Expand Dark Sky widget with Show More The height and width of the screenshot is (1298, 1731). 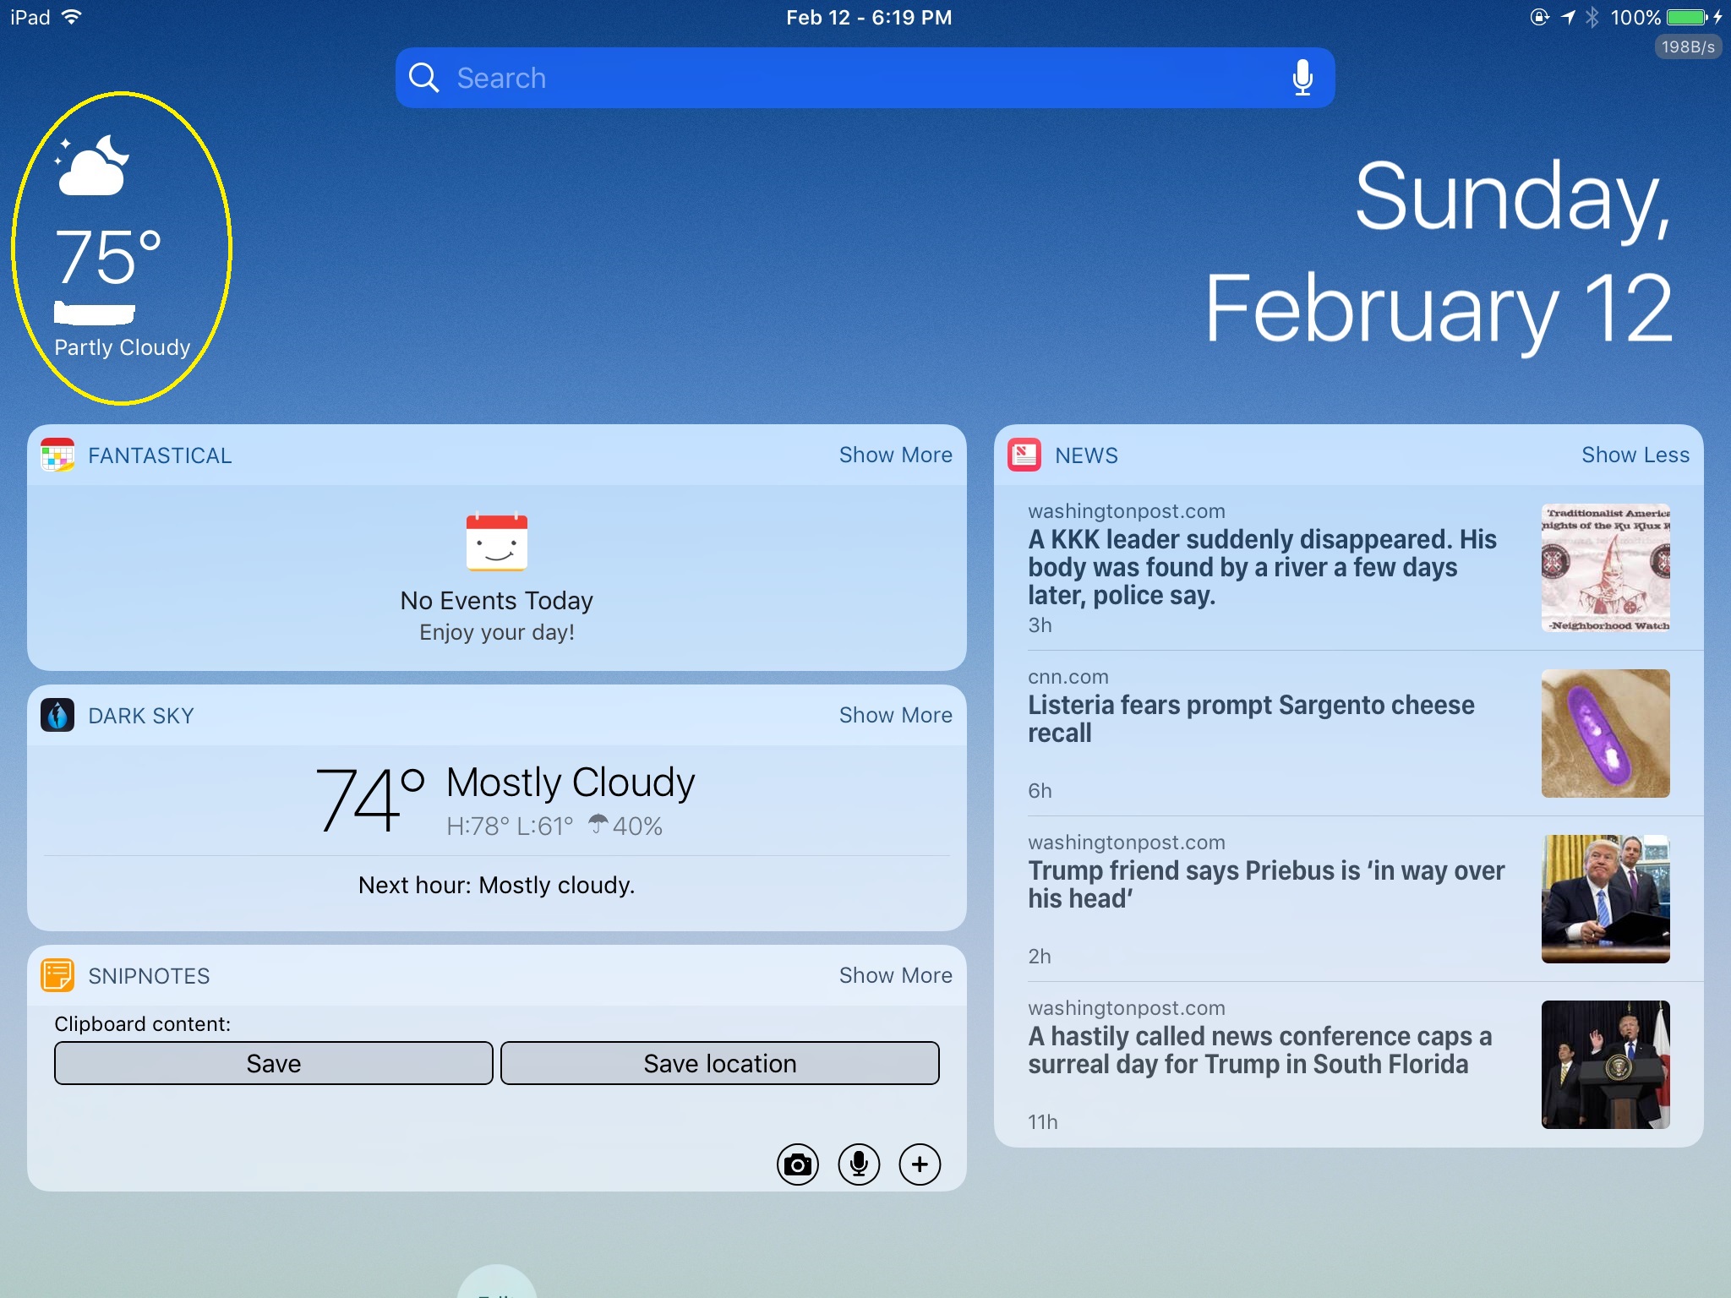point(895,716)
